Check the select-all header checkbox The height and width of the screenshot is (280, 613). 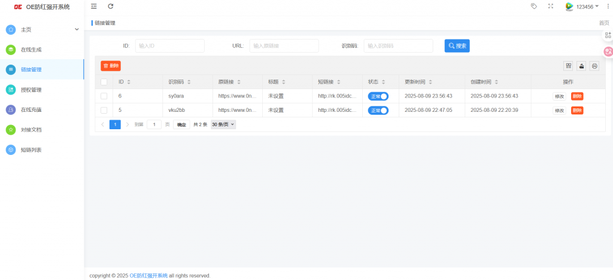pos(104,82)
